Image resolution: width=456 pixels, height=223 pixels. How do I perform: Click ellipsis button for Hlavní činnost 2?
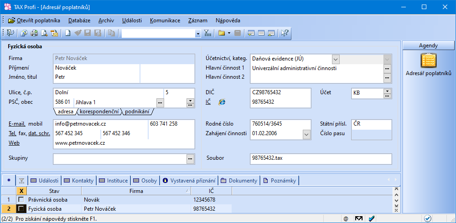pyautogui.click(x=387, y=78)
